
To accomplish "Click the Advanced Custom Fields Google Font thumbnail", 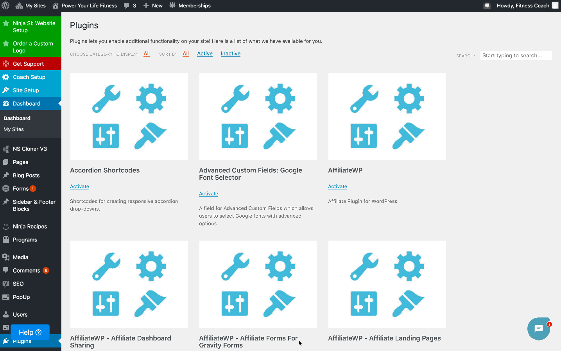I will tap(258, 117).
